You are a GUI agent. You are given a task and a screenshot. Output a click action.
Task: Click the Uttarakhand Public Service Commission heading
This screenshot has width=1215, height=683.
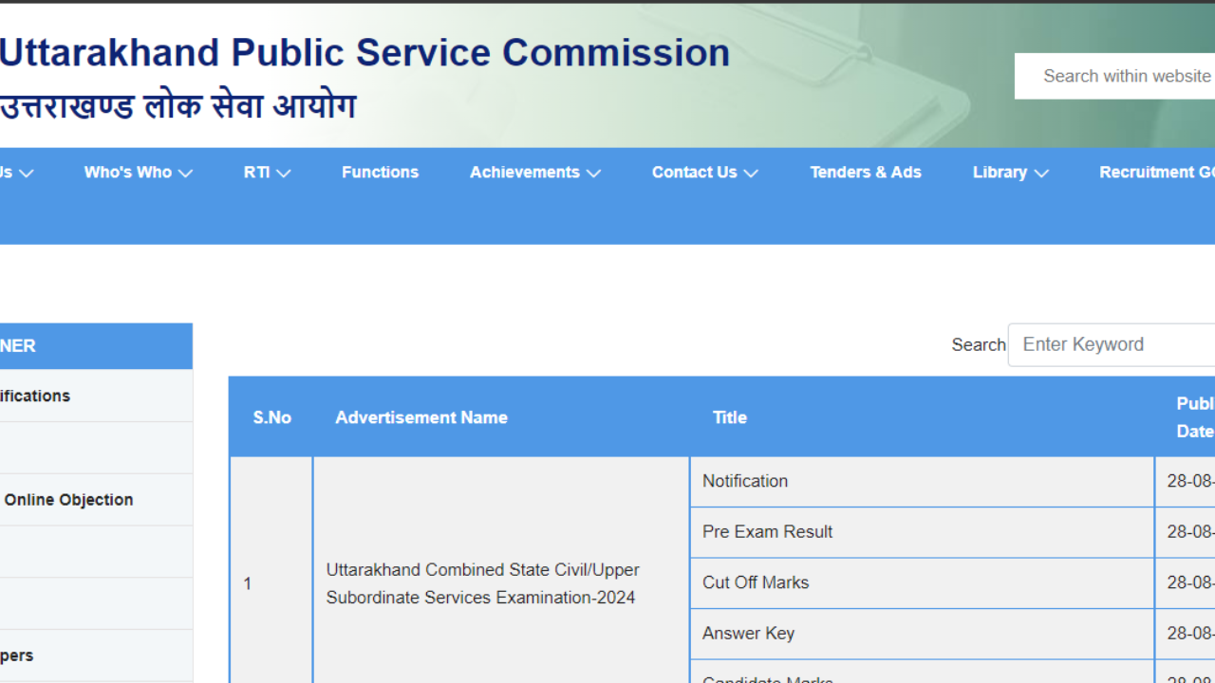click(364, 53)
